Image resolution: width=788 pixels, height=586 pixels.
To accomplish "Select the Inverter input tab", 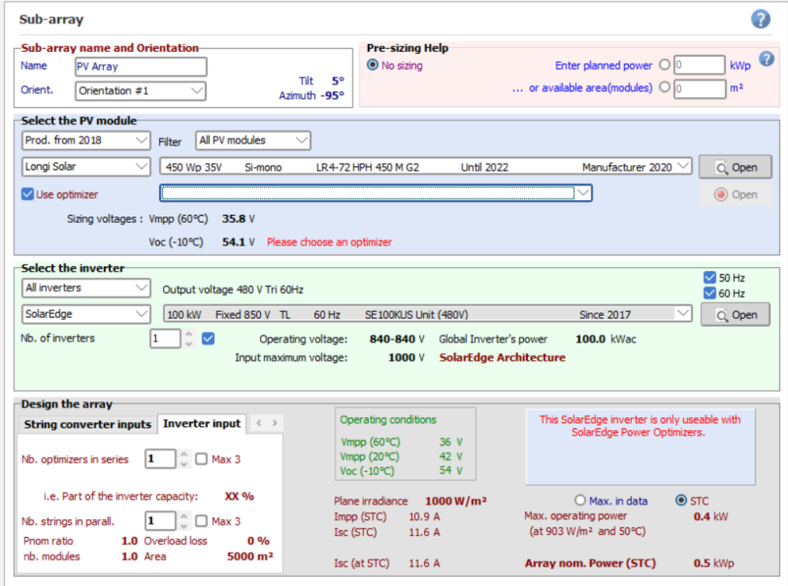I will tap(202, 424).
